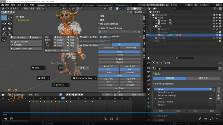Select the Select Box tool
Screen dimensions: 223x125
(4, 18)
